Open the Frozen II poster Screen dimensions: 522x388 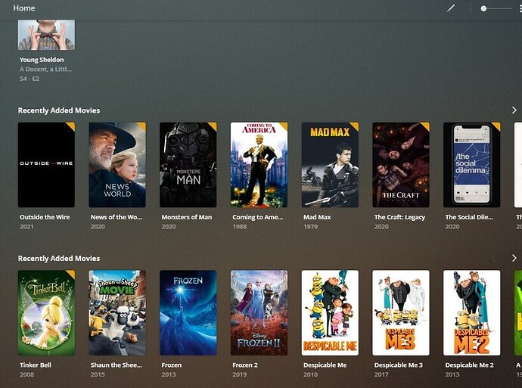[x=259, y=313]
